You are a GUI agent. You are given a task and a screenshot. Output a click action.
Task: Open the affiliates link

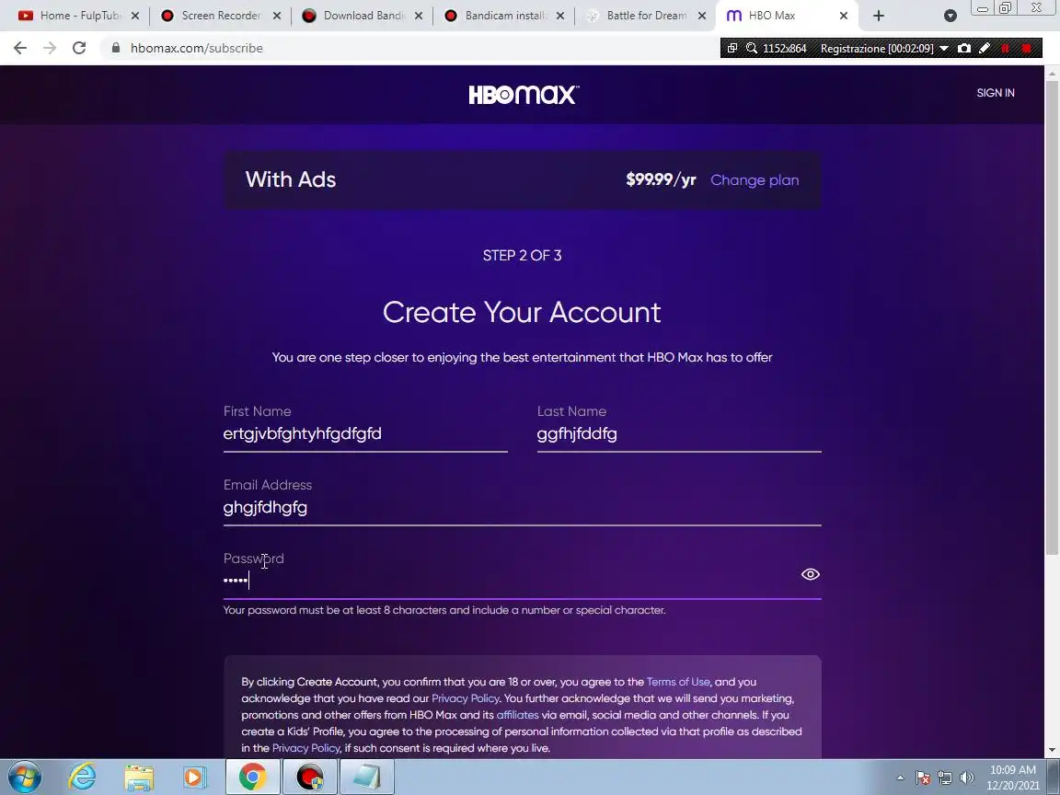517,715
